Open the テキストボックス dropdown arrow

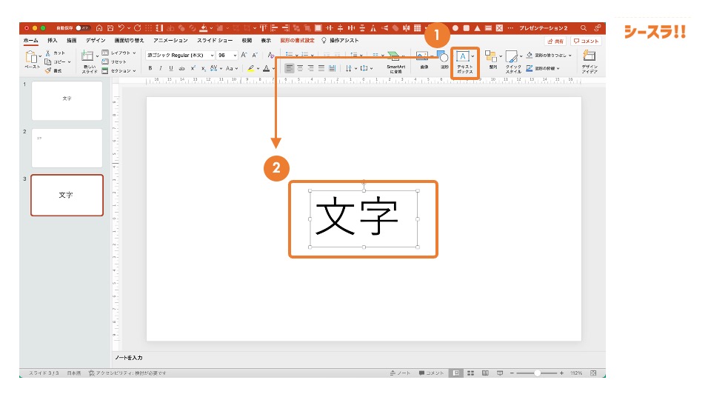(473, 57)
